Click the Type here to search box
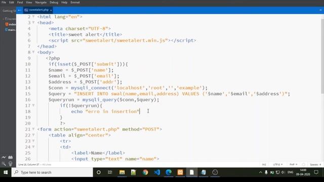The image size is (324, 182). 52,172
